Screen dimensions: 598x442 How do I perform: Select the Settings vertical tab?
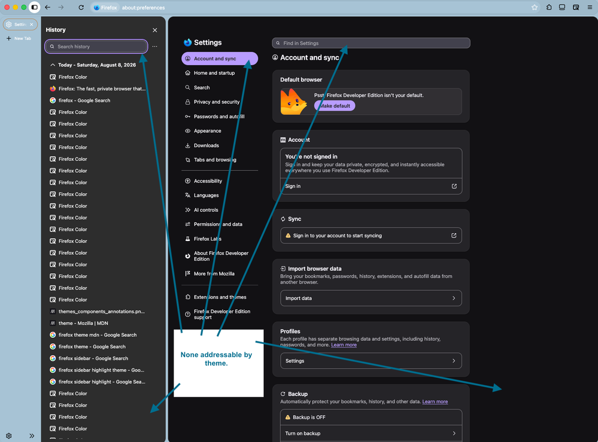[17, 25]
